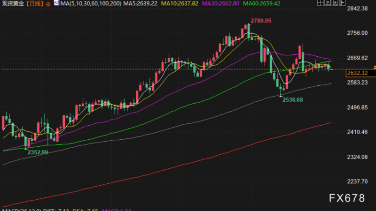Click the orange circled-plus icon beside 日线

point(48,4)
